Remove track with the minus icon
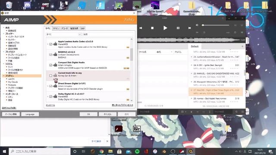This screenshot has height=155, width=276. 198,112
